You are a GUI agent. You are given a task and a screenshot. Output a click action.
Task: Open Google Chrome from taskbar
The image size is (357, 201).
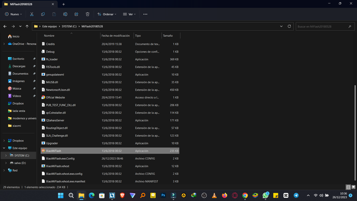point(245,195)
